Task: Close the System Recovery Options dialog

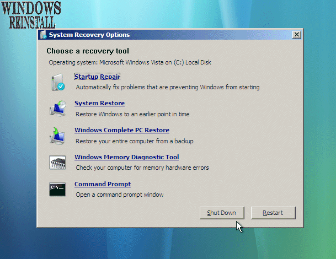Action: tap(297, 35)
